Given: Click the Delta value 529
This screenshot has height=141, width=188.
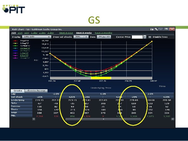Looking at the screenshot, I should click(167, 103).
